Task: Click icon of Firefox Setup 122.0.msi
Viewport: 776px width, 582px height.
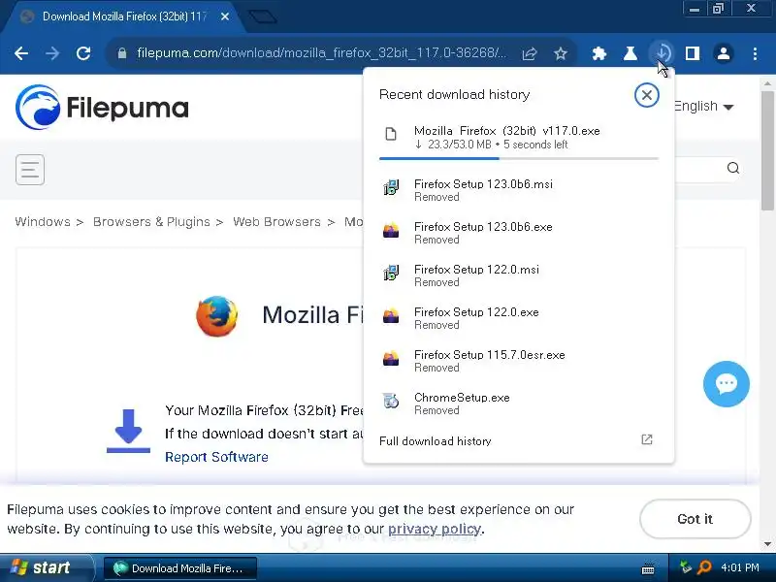Action: coord(391,273)
